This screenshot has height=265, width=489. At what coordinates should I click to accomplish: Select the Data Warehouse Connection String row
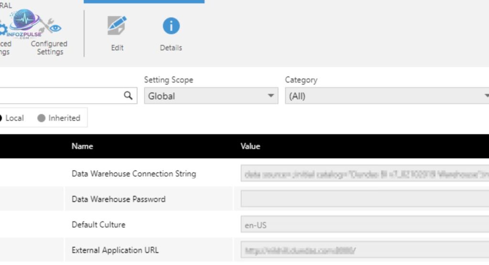(244, 174)
